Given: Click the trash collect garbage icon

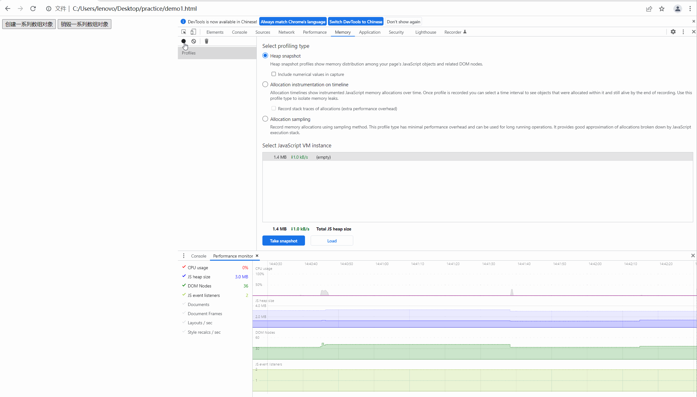Looking at the screenshot, I should pos(207,41).
